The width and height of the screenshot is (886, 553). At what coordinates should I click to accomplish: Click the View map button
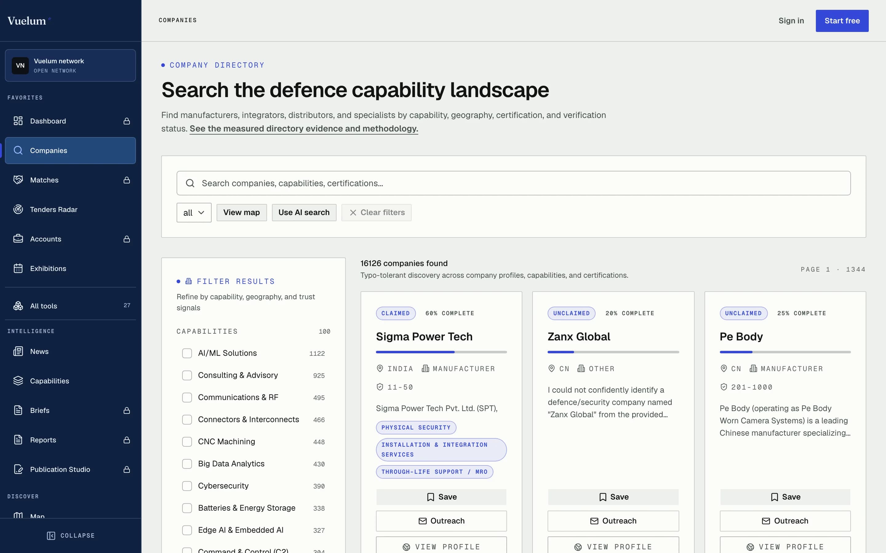(x=241, y=213)
